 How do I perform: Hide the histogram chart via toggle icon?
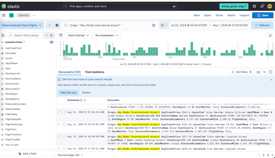[x=61, y=35]
